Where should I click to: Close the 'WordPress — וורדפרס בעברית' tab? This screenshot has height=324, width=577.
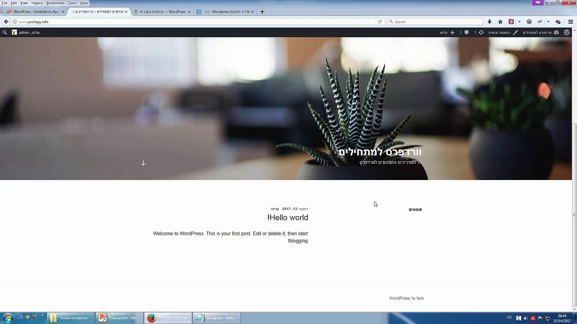click(189, 12)
